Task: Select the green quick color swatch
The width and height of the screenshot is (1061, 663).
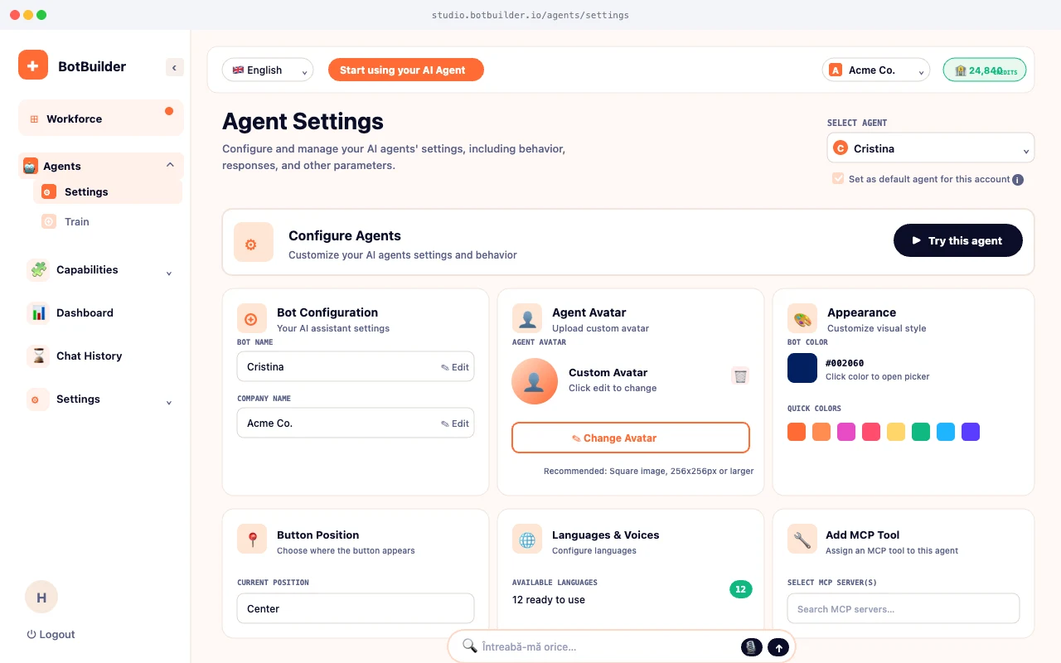Action: (x=921, y=432)
